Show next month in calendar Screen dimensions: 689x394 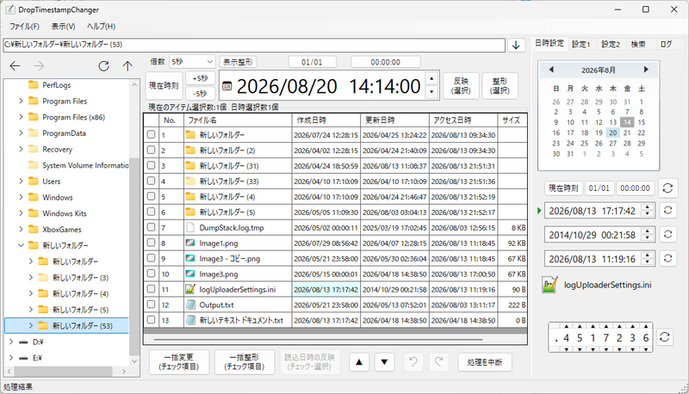(x=646, y=70)
